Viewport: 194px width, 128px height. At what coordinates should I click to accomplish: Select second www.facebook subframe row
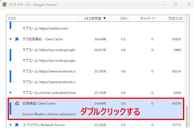(95, 82)
